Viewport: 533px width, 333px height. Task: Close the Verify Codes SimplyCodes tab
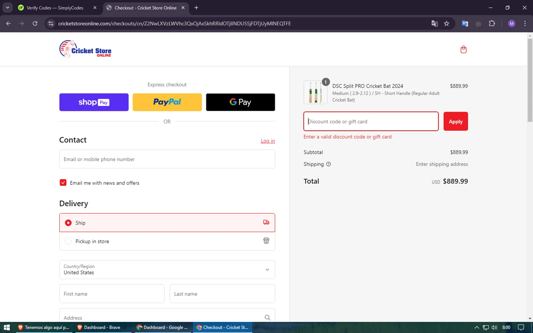[x=95, y=7]
